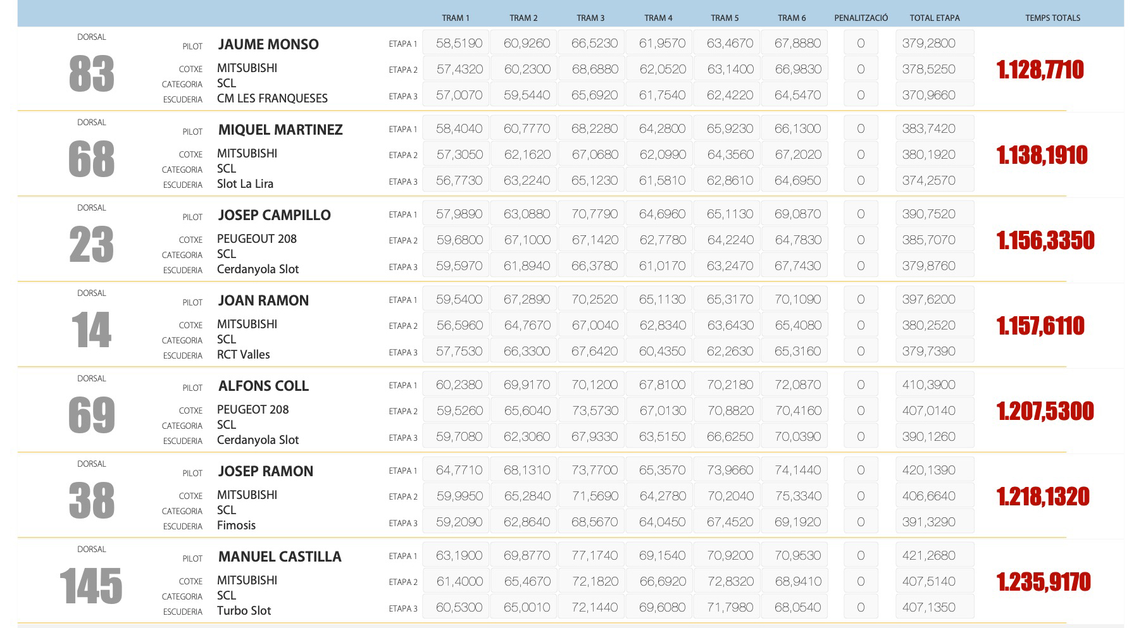Click the escuderia name Slot La Lira
This screenshot has width=1141, height=628.
(245, 184)
